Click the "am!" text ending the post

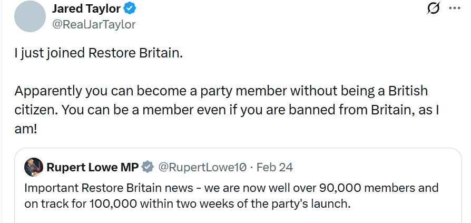[26, 129]
